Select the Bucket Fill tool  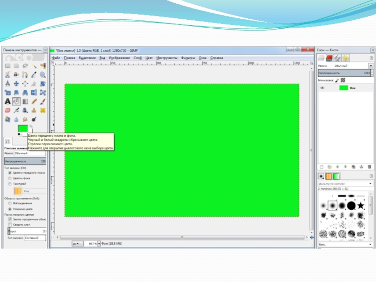(x=16, y=101)
